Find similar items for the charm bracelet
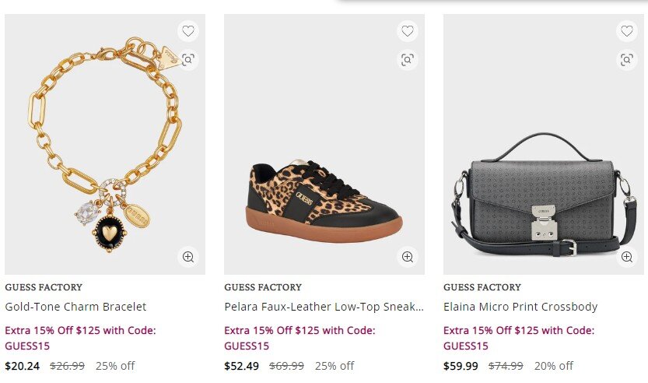 (187, 59)
